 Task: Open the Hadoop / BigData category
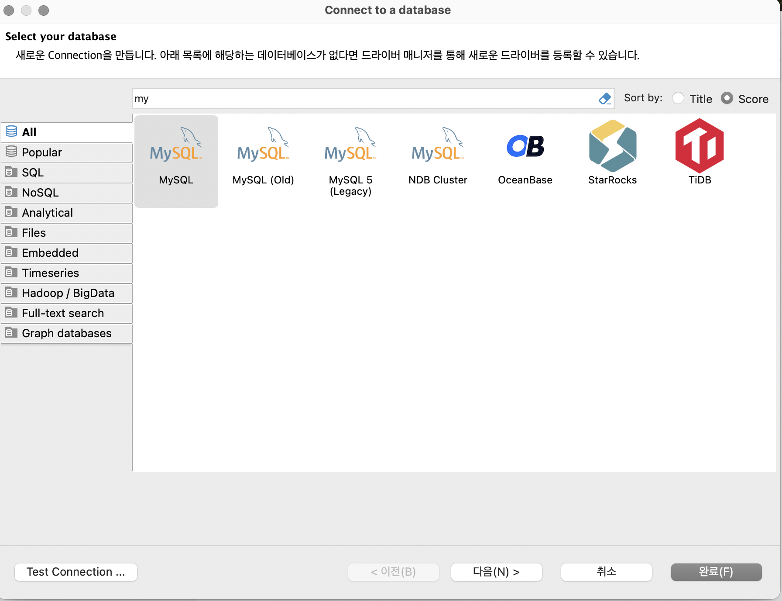click(67, 293)
